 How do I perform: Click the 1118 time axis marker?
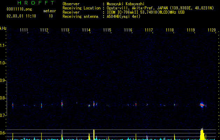(170, 30)
